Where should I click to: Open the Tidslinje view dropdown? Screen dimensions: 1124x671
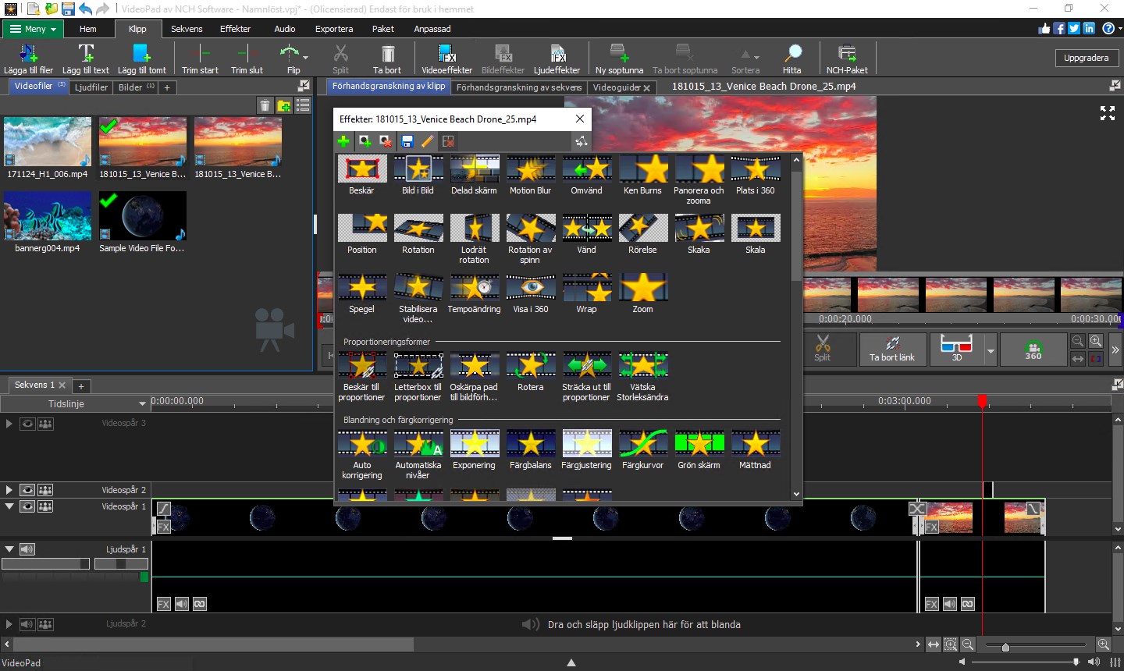click(76, 403)
